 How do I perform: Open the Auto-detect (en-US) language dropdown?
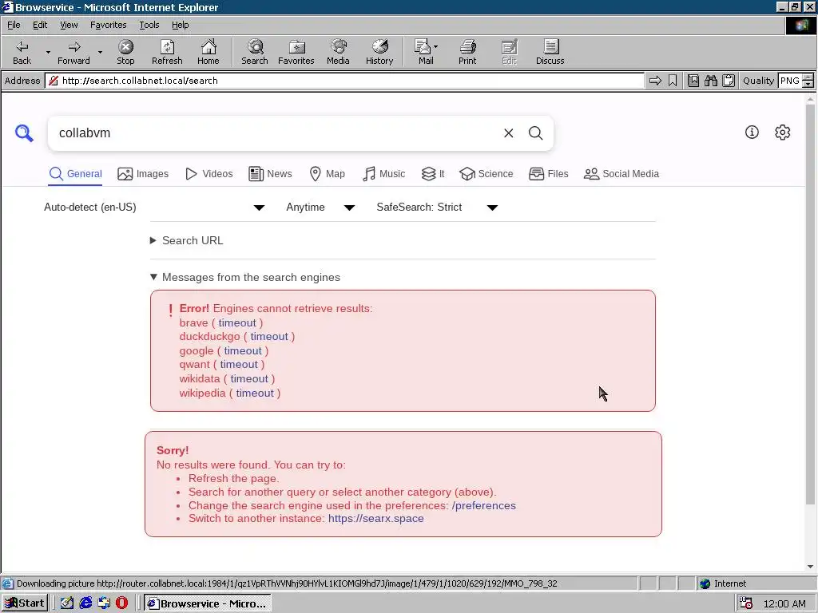(x=154, y=208)
